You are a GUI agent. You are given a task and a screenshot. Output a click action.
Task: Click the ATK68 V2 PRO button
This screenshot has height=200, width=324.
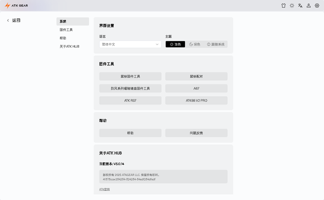point(196,101)
